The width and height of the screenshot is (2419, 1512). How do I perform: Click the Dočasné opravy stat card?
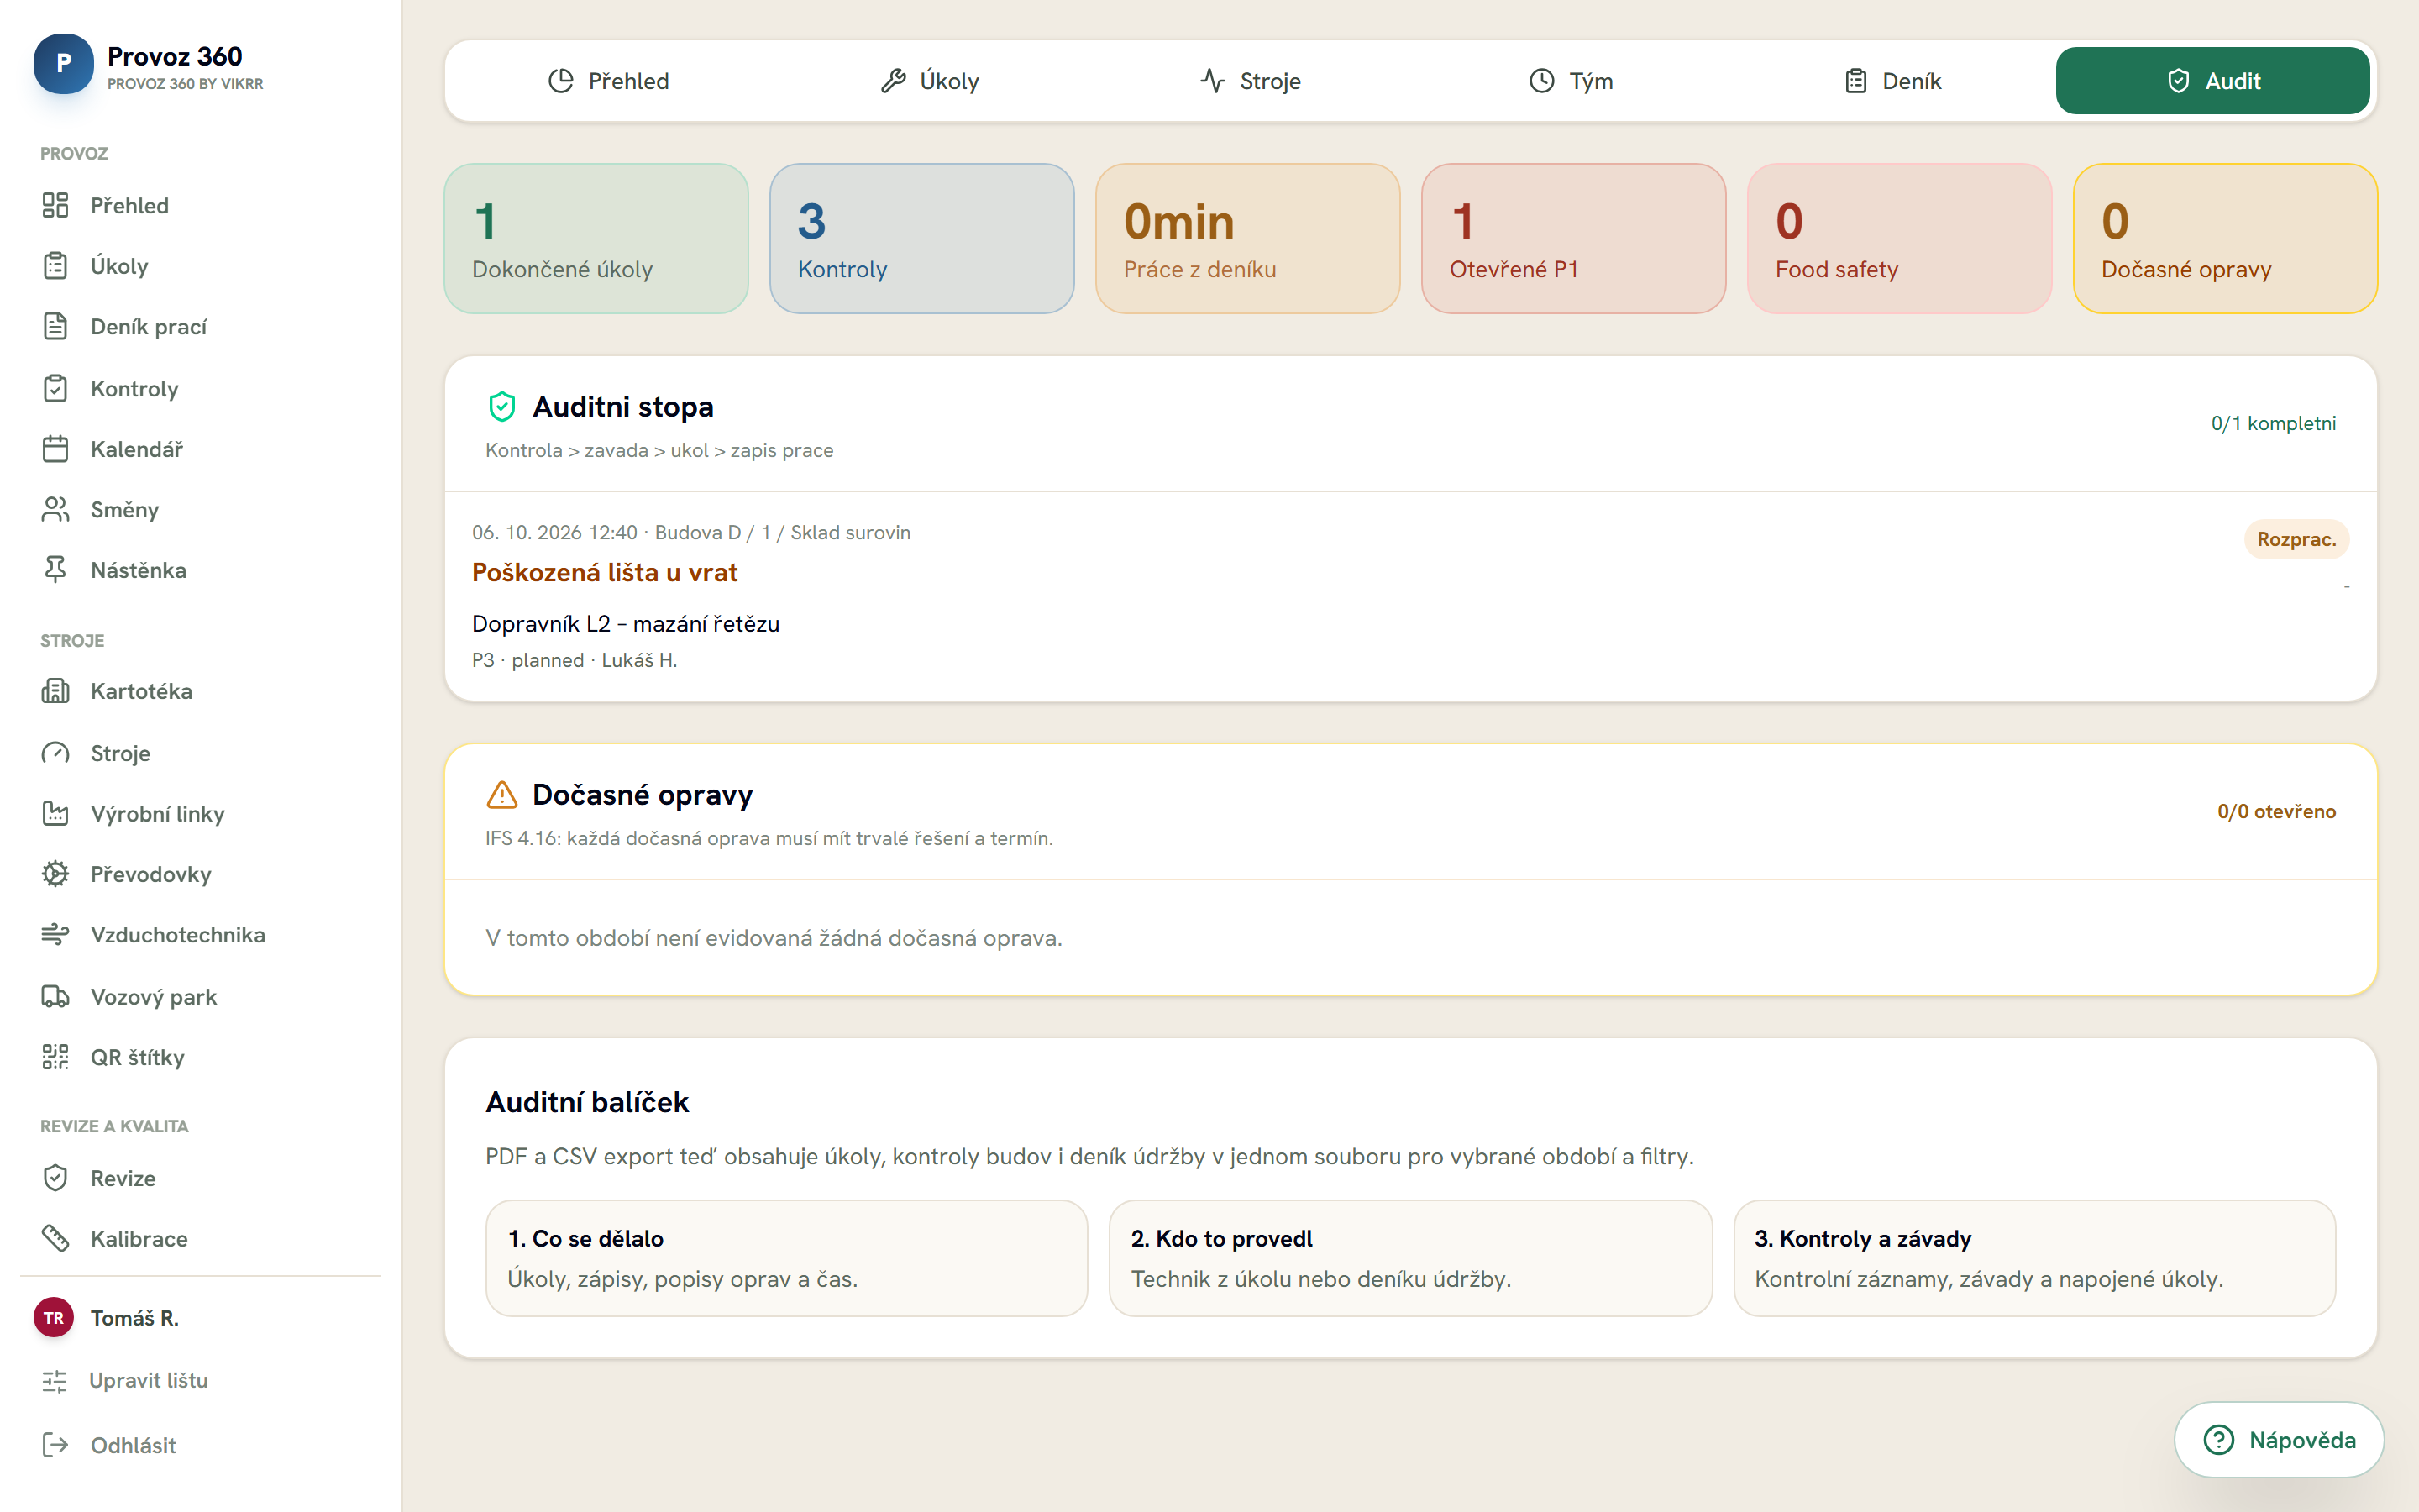coord(2225,239)
